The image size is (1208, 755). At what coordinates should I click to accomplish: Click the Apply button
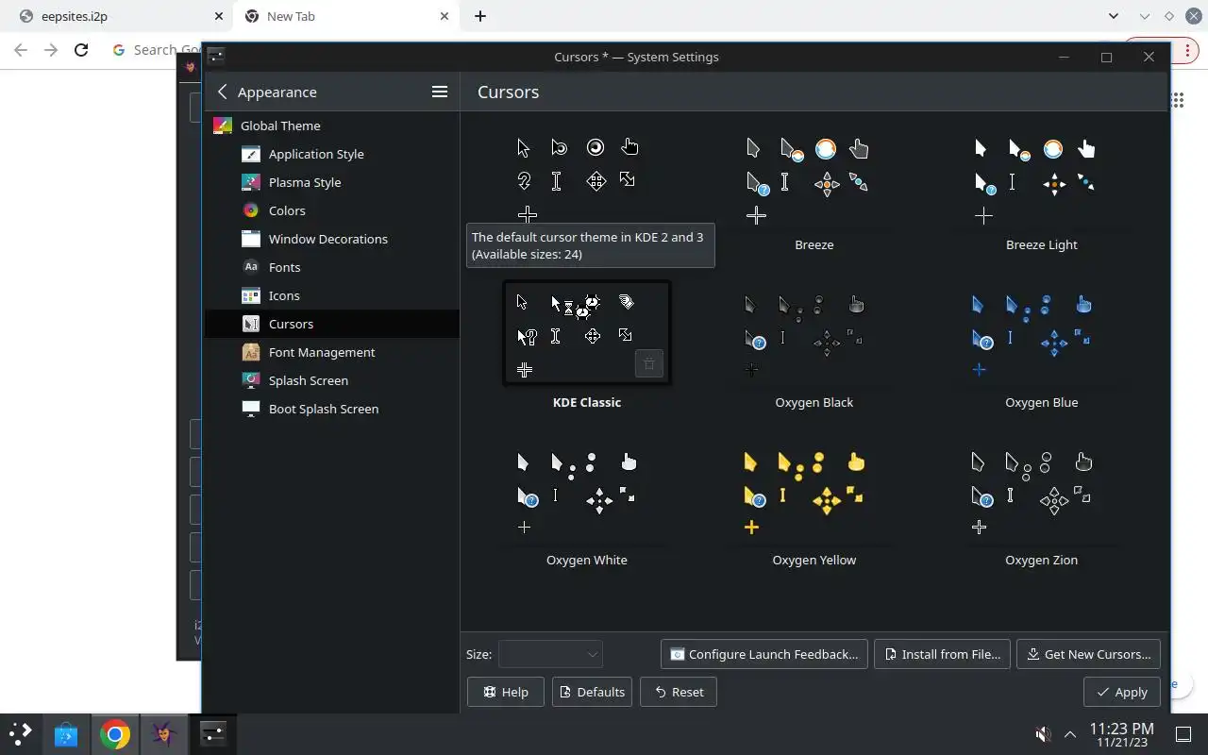(x=1122, y=692)
